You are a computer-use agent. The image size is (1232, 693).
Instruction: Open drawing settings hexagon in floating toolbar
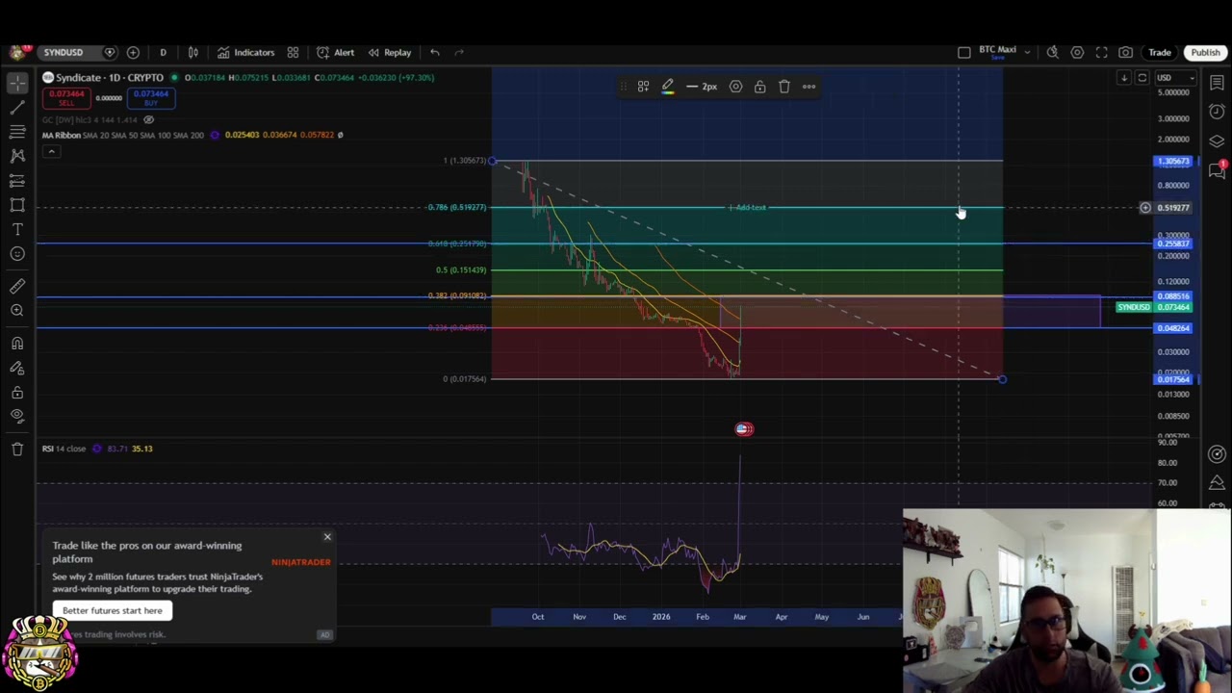(x=735, y=87)
